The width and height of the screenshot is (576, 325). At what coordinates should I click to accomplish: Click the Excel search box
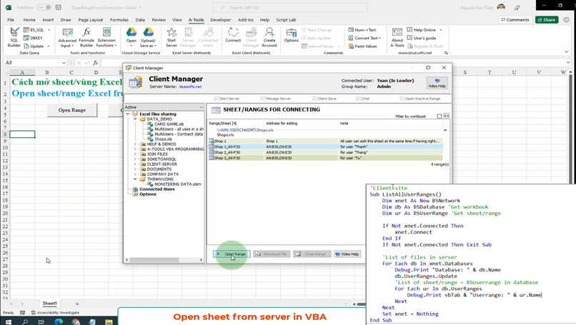tap(290, 7)
